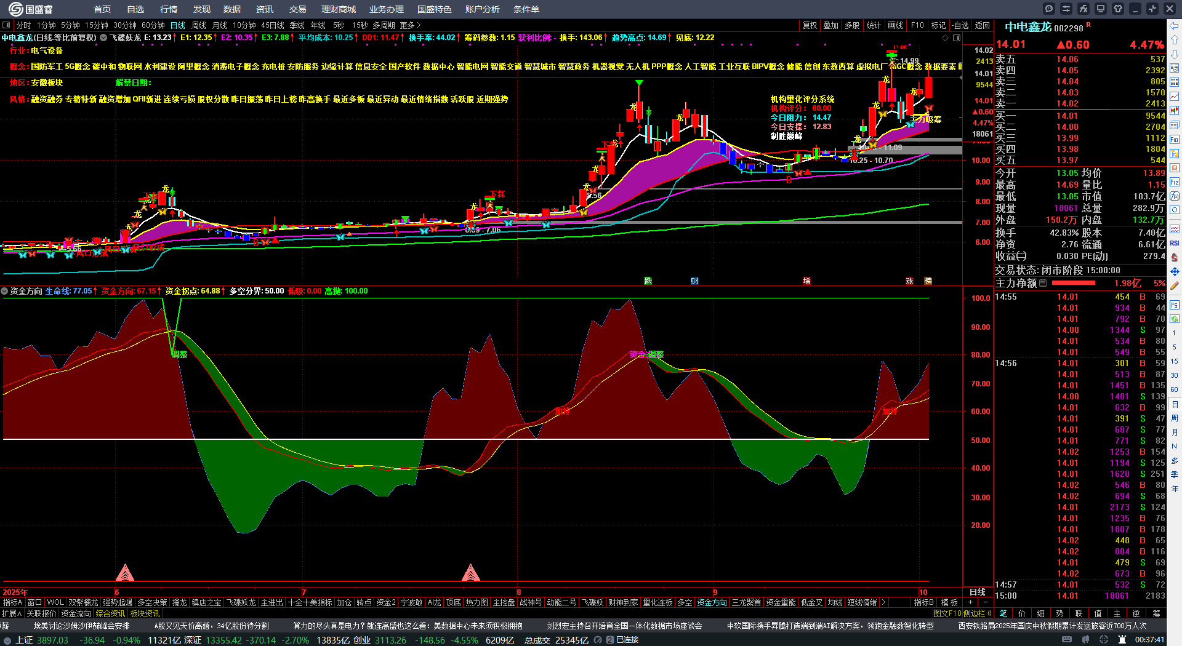Toggle the 复权 price adjustment button
This screenshot has height=646, width=1182.
pos(810,25)
